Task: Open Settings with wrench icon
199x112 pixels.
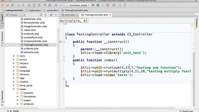Action: pyautogui.click(x=114, y=5)
